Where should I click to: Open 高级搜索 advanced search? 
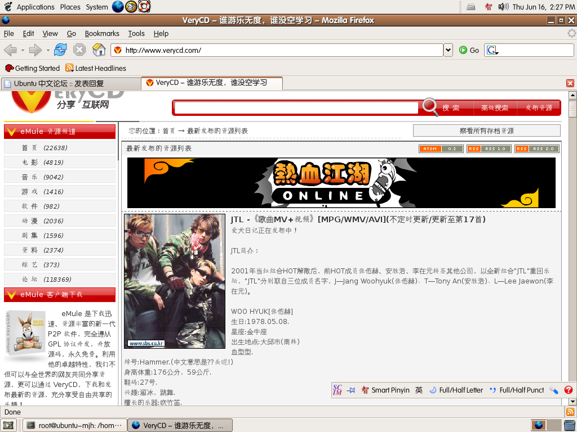pyautogui.click(x=495, y=107)
